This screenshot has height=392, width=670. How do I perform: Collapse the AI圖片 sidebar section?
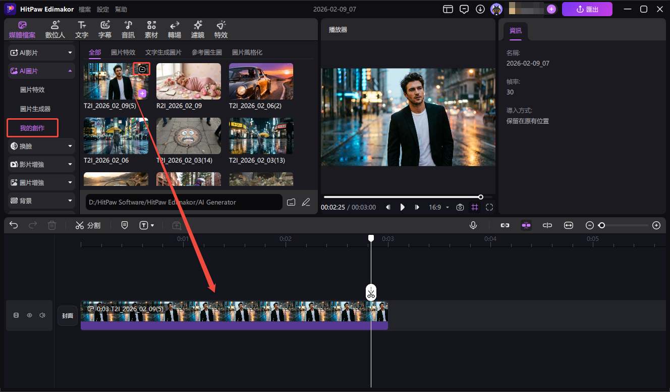(x=40, y=71)
